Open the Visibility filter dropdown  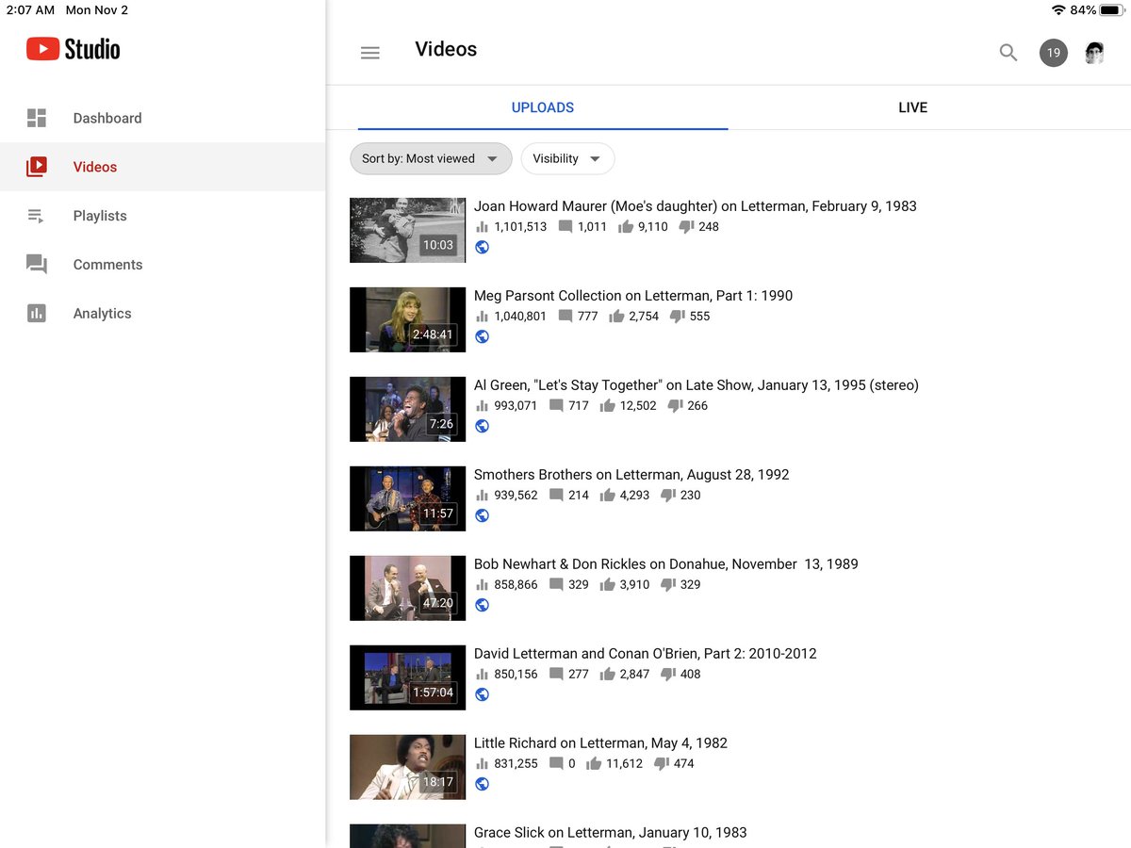pyautogui.click(x=567, y=158)
